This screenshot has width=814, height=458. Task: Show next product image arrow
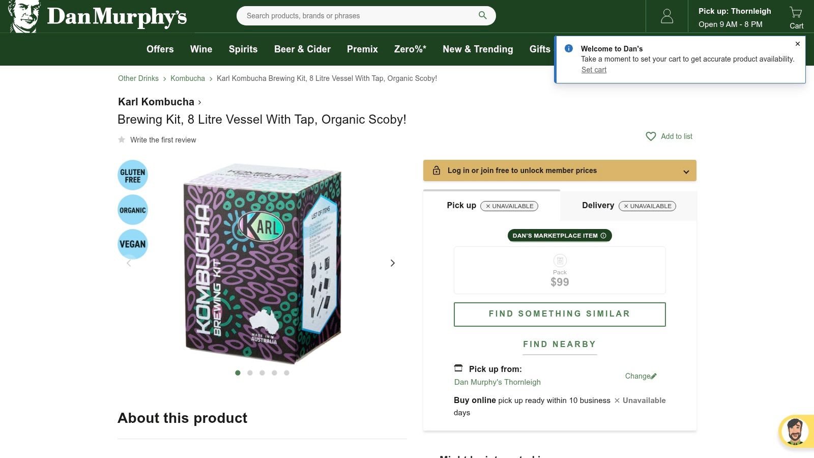(392, 263)
